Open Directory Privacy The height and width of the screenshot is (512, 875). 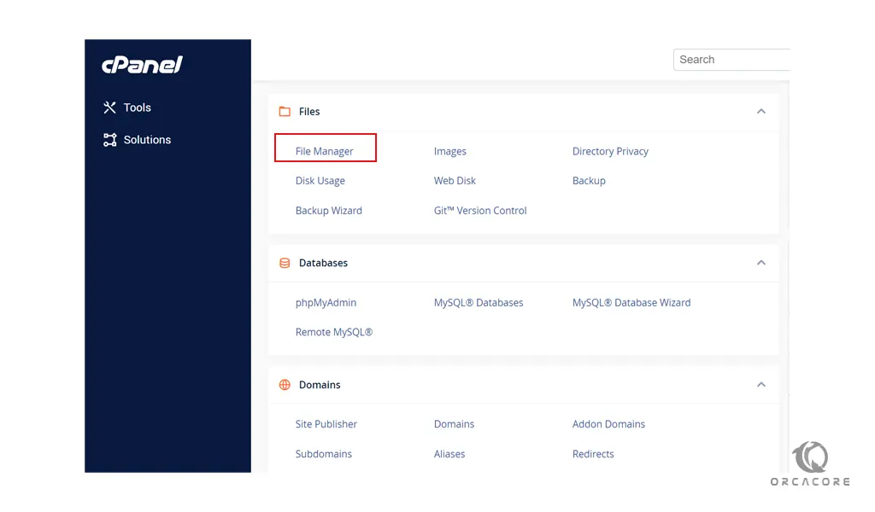(610, 152)
